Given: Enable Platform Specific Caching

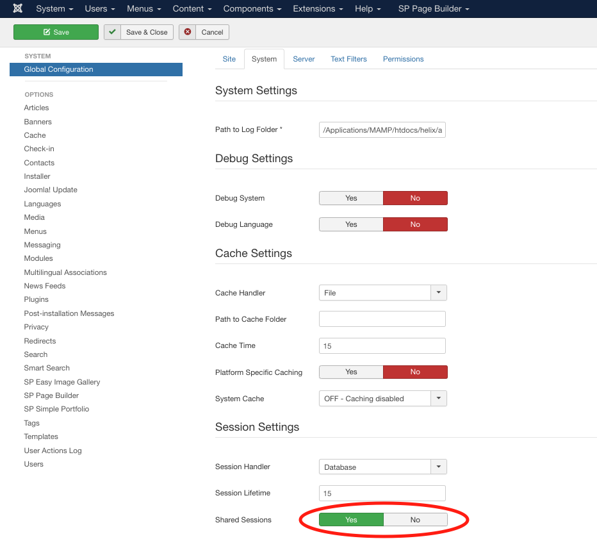Looking at the screenshot, I should (350, 372).
